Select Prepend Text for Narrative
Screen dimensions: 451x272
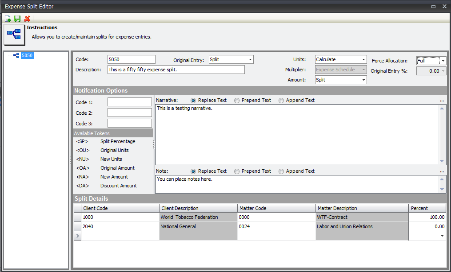tap(237, 101)
